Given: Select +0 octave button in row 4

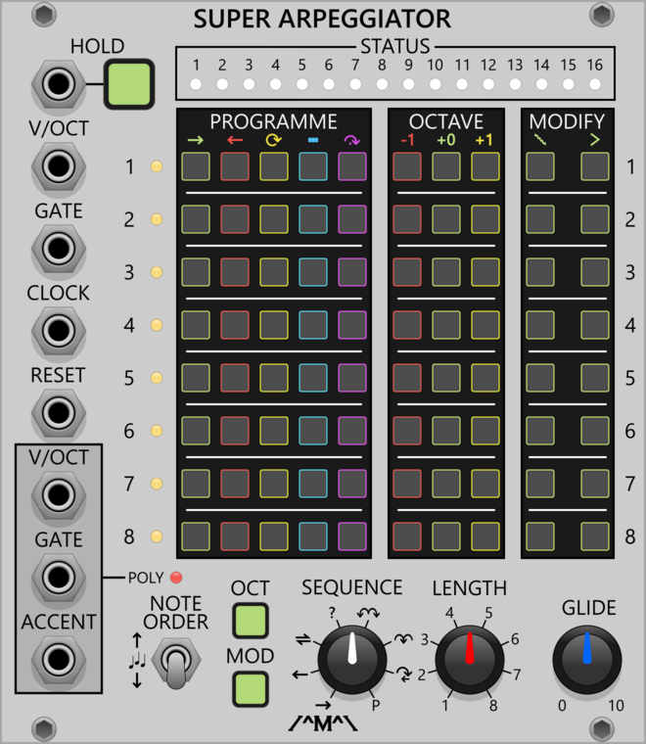Looking at the screenshot, I should coord(446,325).
